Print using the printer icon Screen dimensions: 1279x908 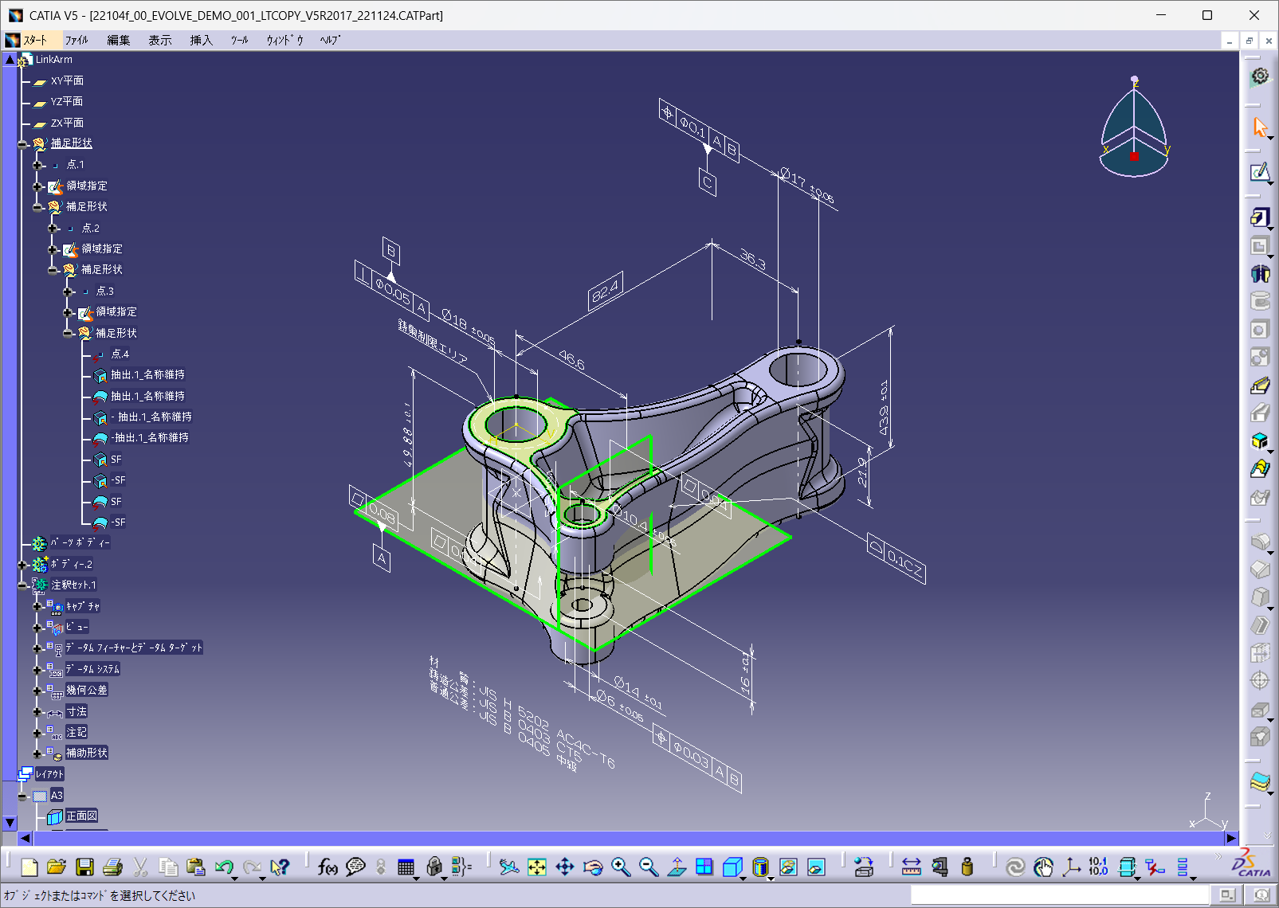click(x=112, y=867)
